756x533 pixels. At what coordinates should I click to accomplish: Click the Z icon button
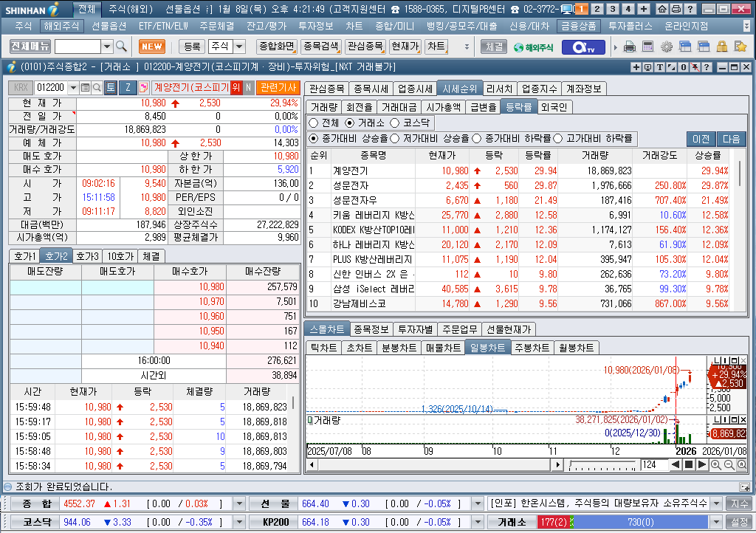(x=128, y=87)
